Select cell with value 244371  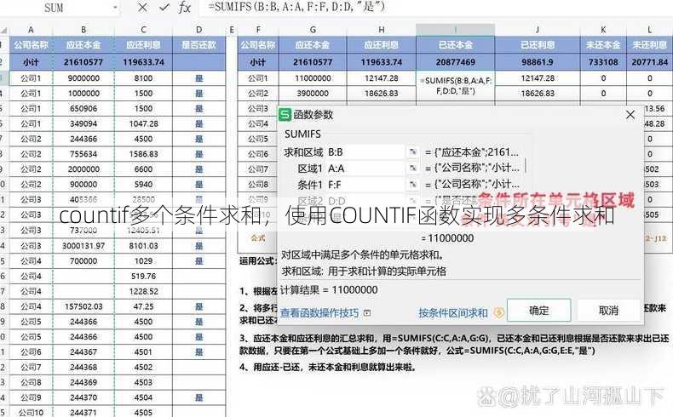[x=83, y=412]
